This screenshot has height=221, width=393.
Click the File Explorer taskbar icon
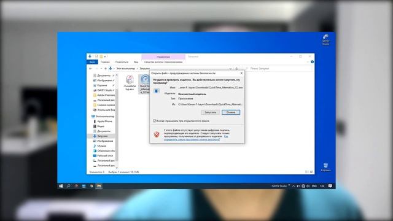tap(99, 186)
